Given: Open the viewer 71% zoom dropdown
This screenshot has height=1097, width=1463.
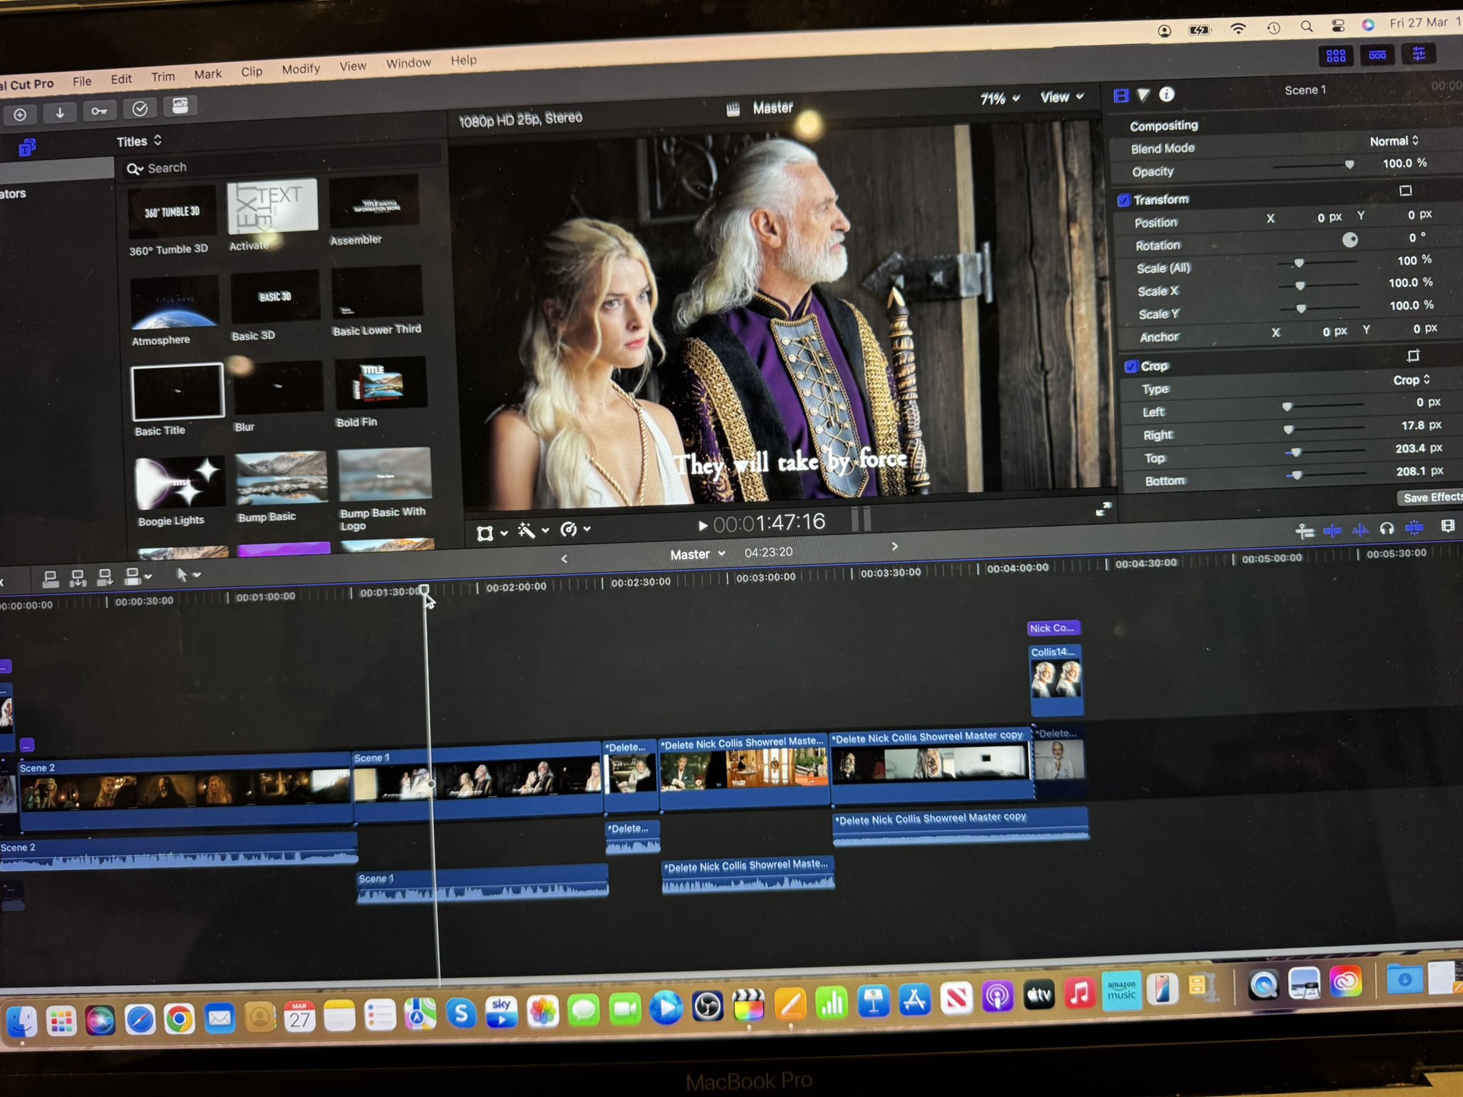Looking at the screenshot, I should click(999, 99).
